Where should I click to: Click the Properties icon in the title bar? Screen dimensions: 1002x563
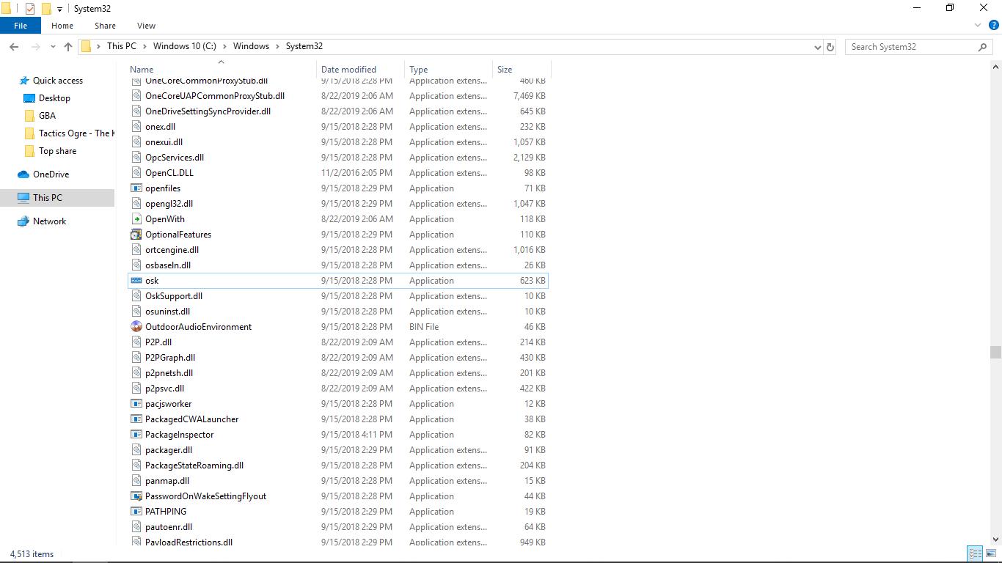(x=30, y=9)
